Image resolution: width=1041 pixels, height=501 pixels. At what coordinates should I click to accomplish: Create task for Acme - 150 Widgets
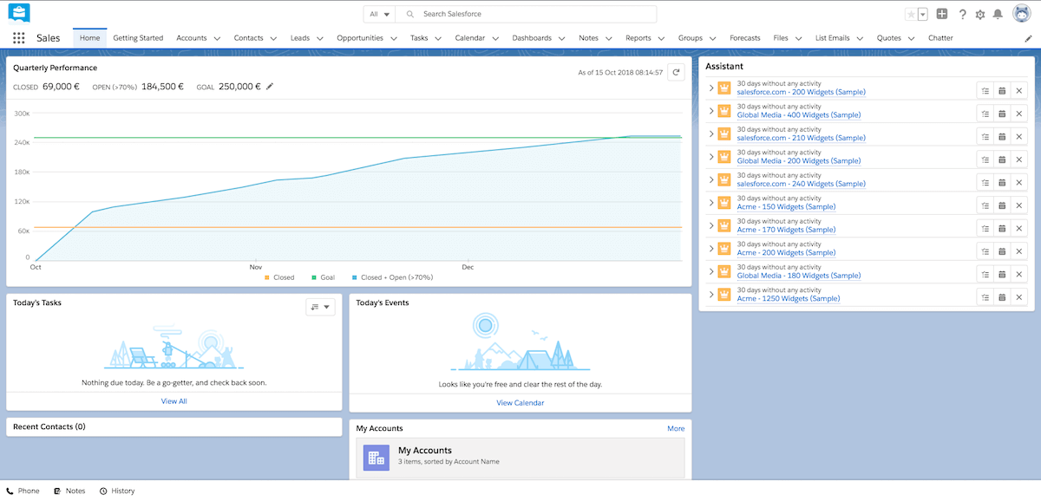(x=984, y=204)
